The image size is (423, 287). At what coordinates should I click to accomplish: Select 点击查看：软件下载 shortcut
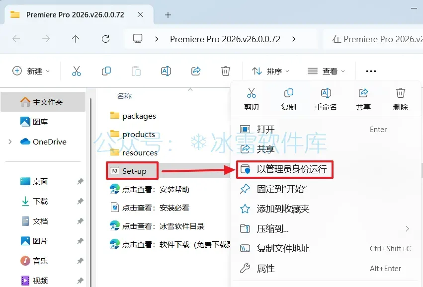coord(169,244)
